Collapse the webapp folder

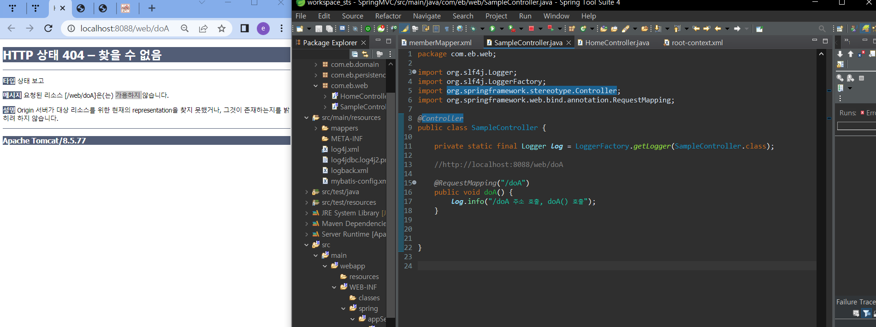tap(325, 266)
